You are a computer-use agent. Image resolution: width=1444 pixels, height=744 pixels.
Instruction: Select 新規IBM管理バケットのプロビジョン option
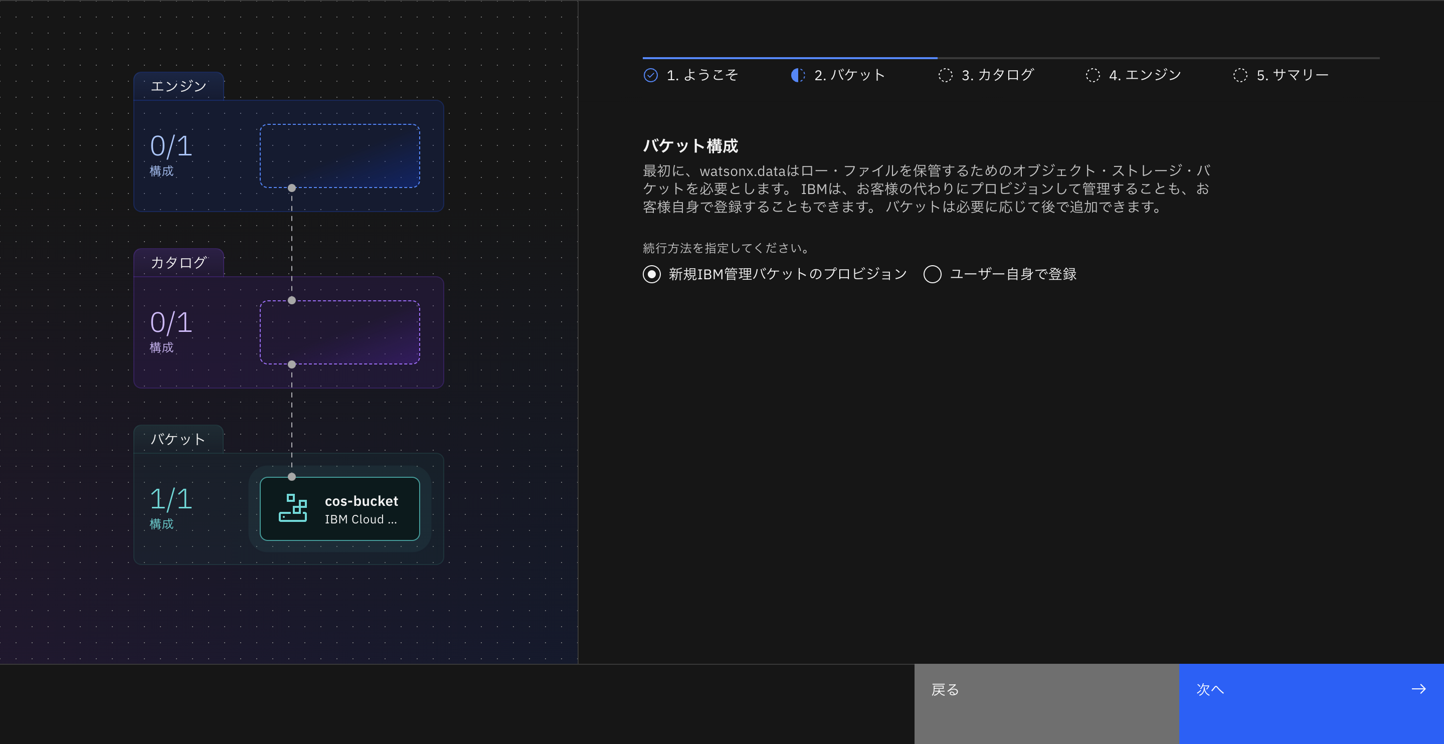click(x=651, y=274)
